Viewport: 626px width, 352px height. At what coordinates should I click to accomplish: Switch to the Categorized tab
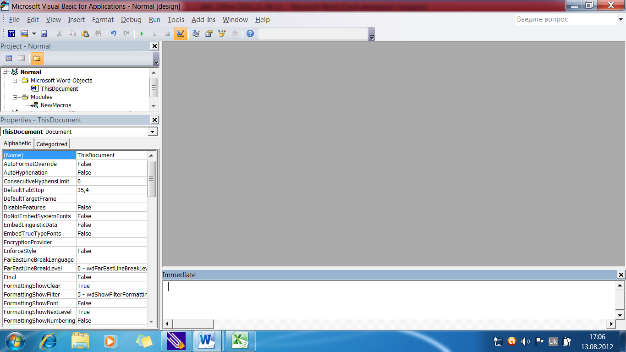coord(52,144)
